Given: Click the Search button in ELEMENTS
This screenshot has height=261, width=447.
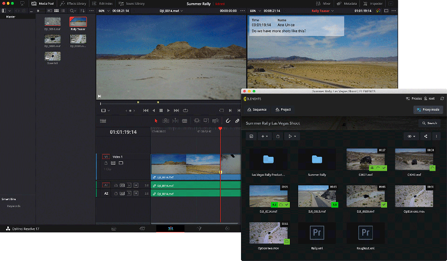Looking at the screenshot, I should click(x=429, y=123).
